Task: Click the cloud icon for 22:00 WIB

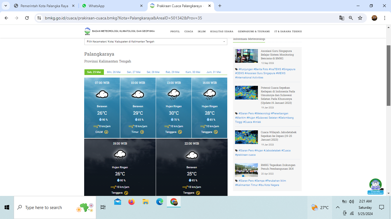Action: 191,155
